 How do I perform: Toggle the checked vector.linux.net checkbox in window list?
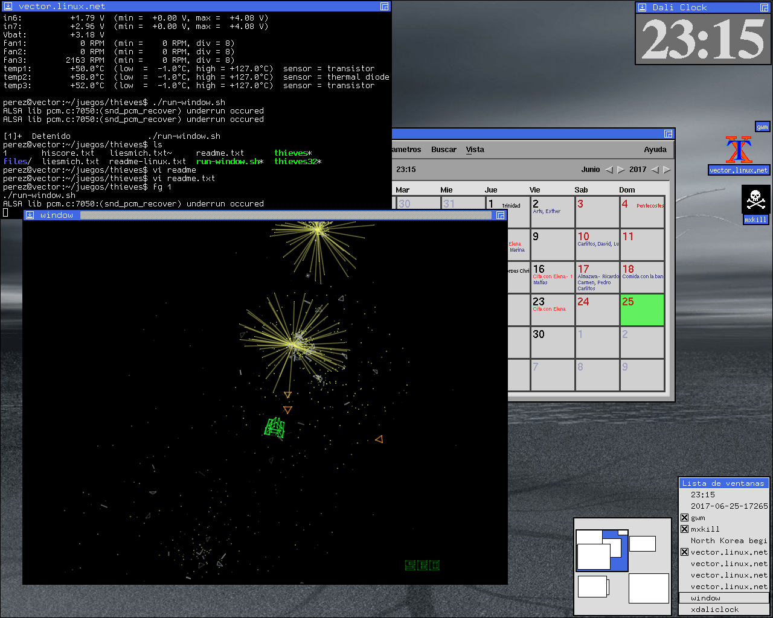684,552
